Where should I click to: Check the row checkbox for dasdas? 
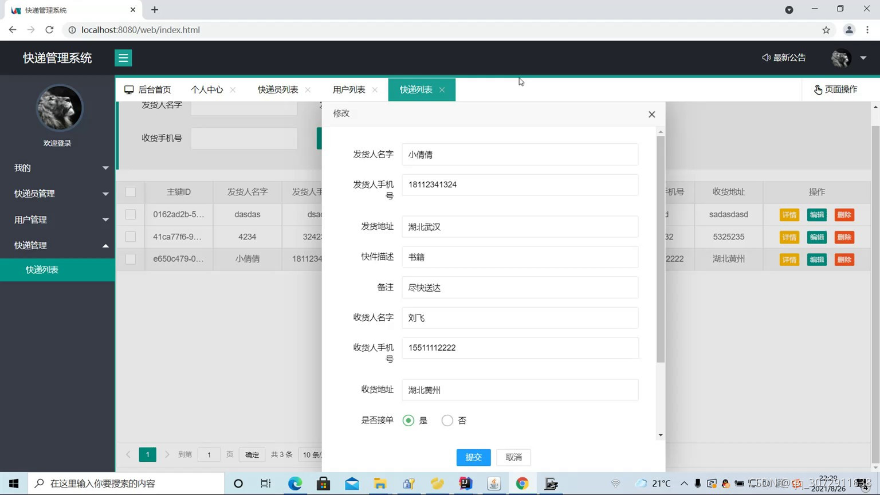click(x=131, y=214)
